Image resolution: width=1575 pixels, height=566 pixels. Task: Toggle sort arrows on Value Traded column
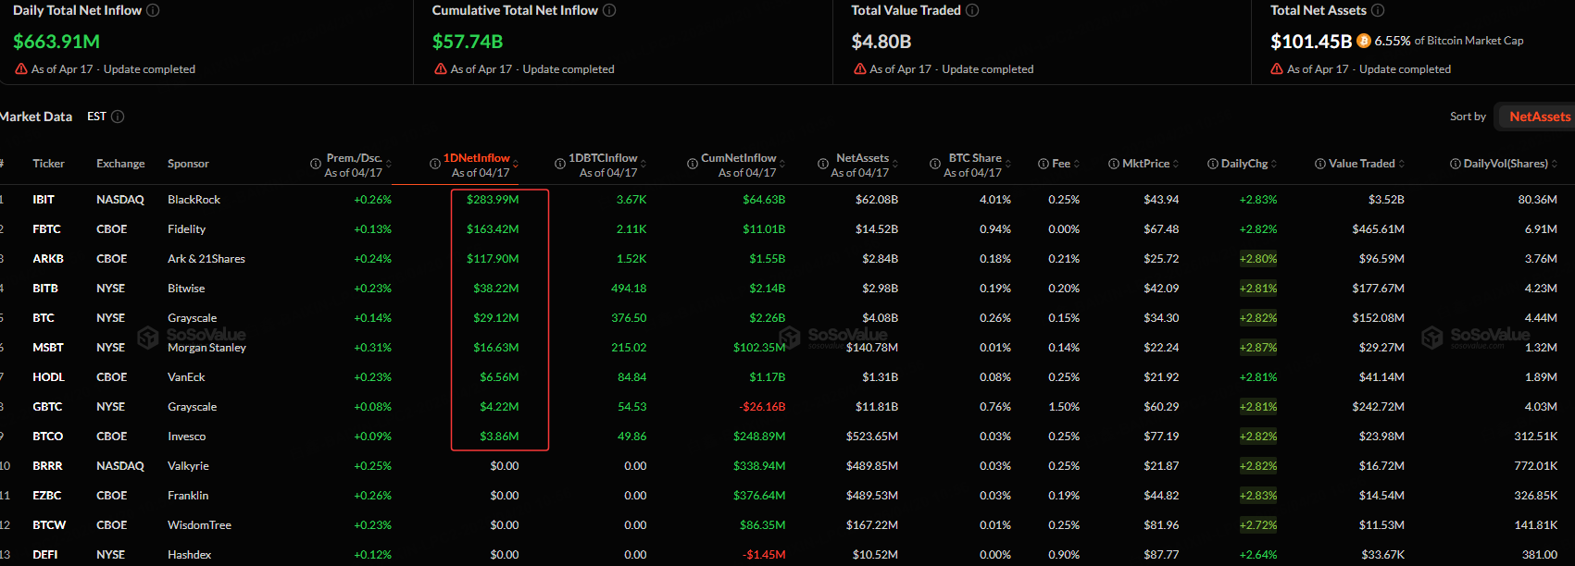tap(1401, 164)
